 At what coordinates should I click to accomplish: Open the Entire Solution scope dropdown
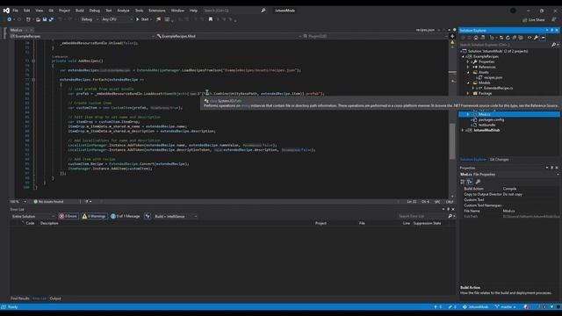33,216
